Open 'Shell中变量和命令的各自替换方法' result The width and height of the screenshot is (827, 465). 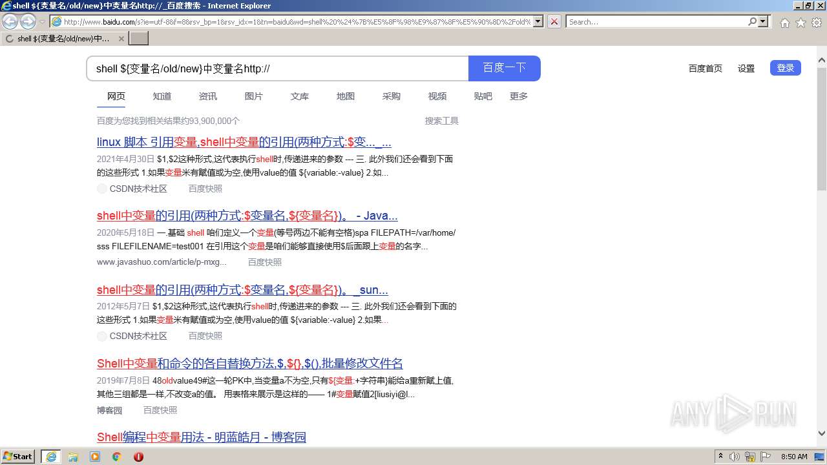coord(250,364)
